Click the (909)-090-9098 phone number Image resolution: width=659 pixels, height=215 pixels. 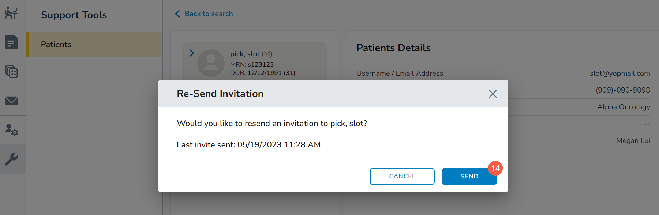622,90
